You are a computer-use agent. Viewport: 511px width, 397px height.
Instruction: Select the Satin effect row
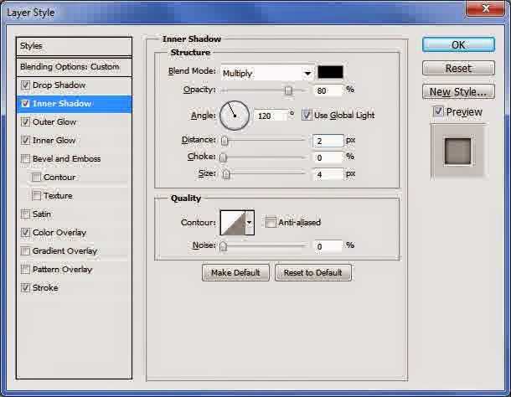[74, 214]
